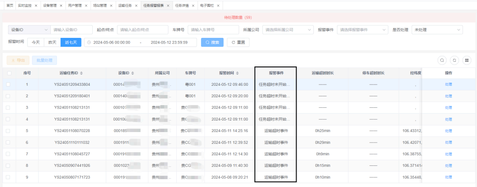Check the checkbox for row 4

[8, 119]
